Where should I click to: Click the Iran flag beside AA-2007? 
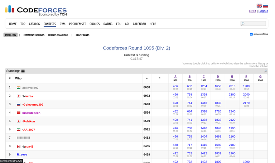click(x=19, y=130)
